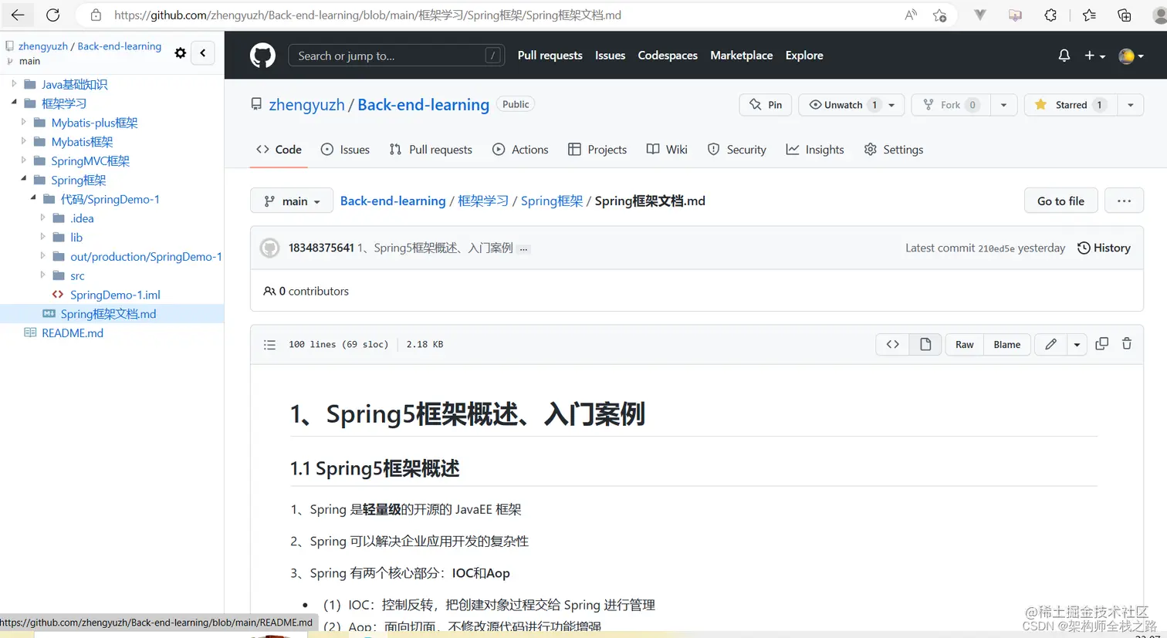Open the Security tab
The height and width of the screenshot is (638, 1167).
pyautogui.click(x=737, y=150)
